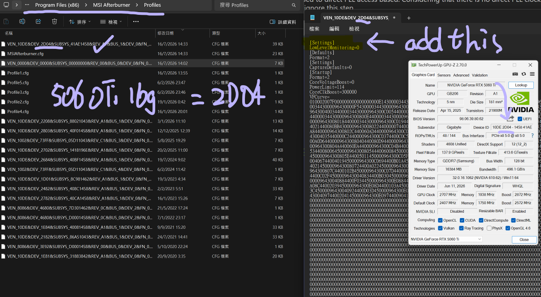Click the file icon of MSIAfterburner.cfg
541x297 pixels.
point(3,54)
